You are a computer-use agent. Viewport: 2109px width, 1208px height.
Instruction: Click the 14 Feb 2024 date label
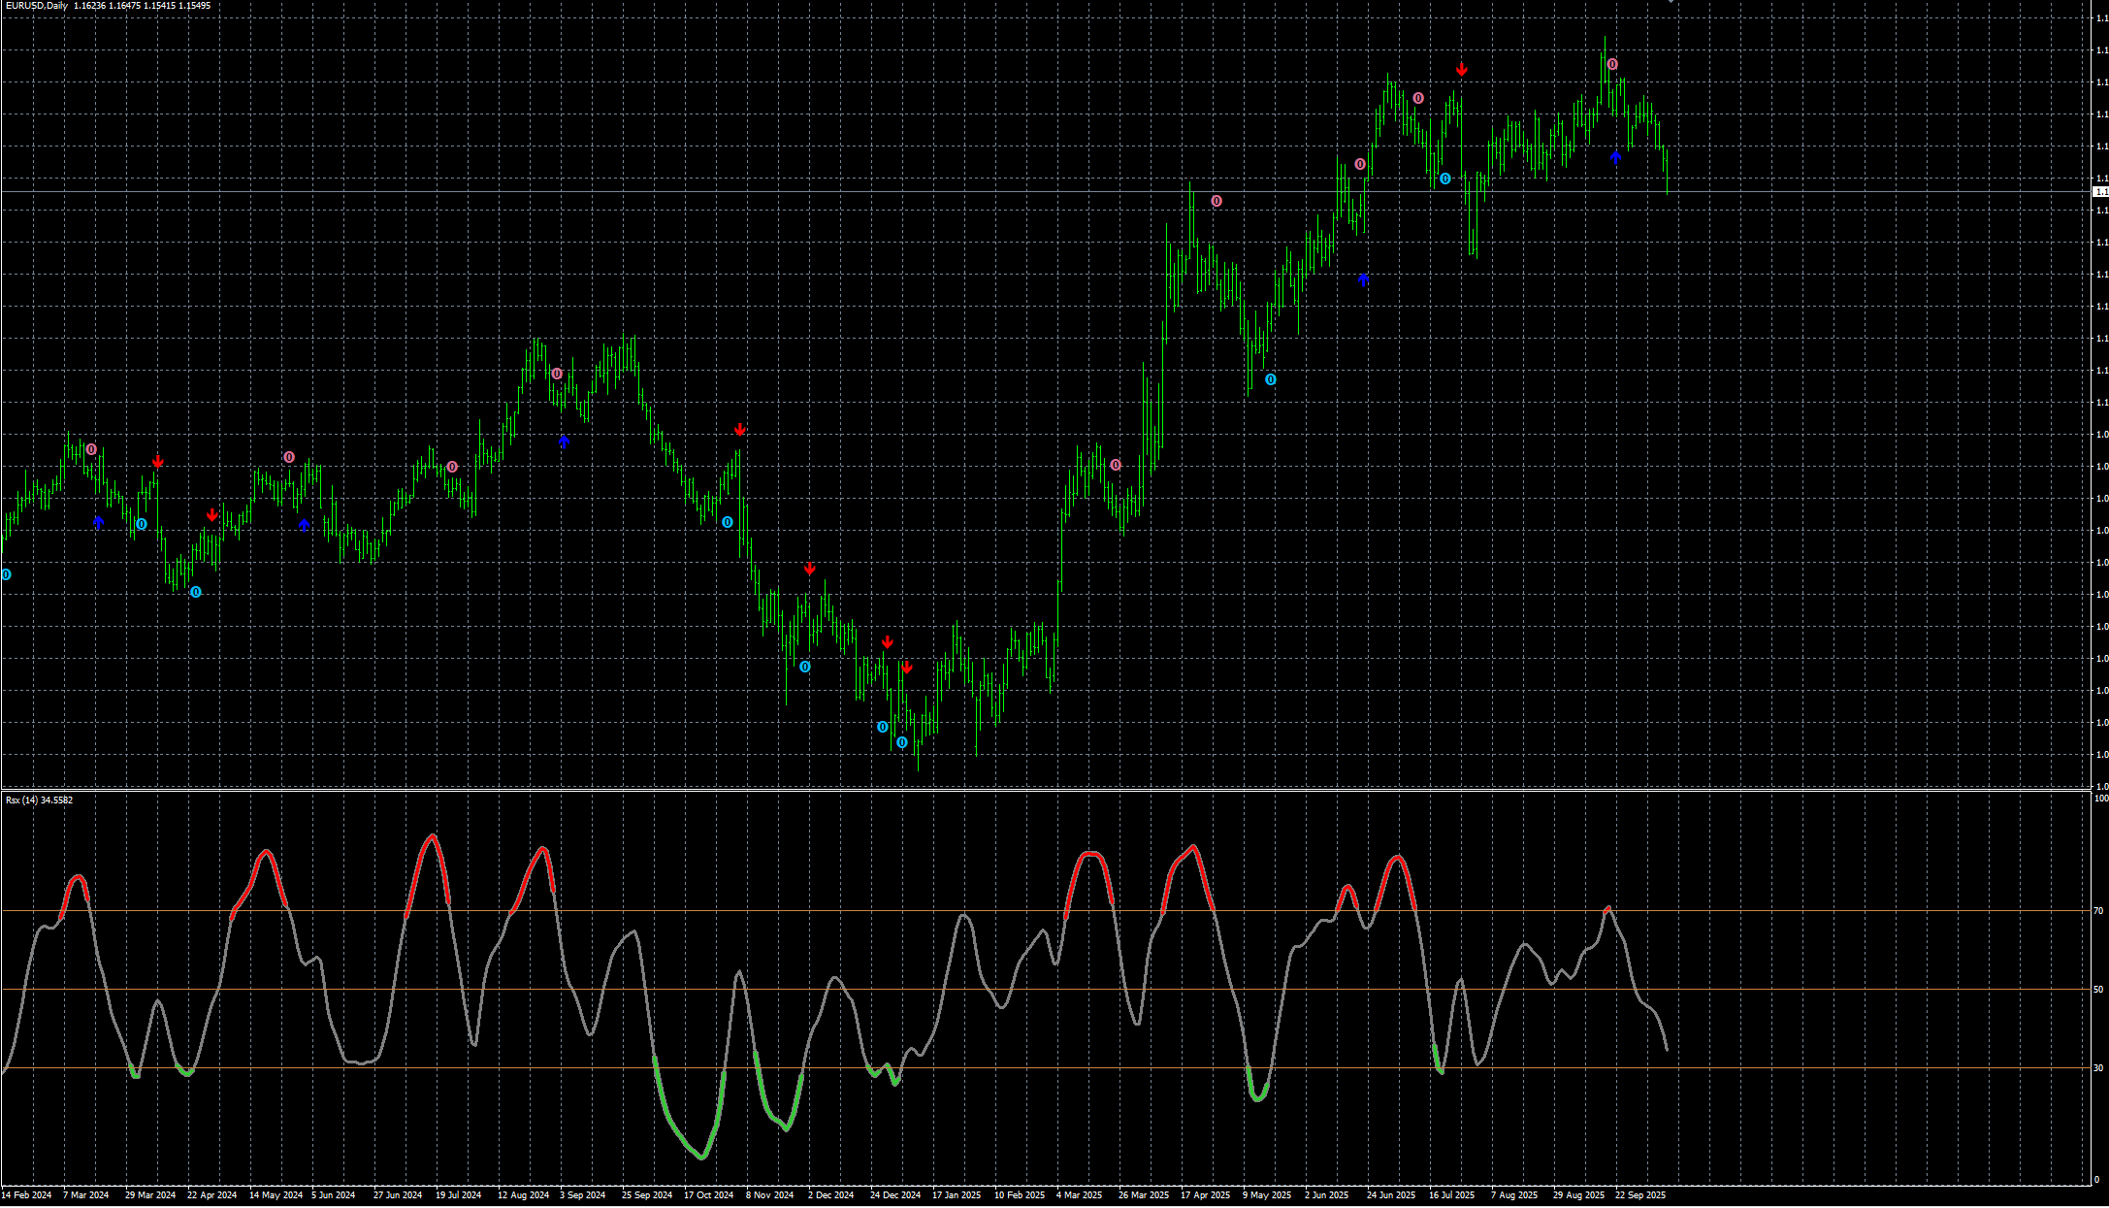pos(25,1195)
